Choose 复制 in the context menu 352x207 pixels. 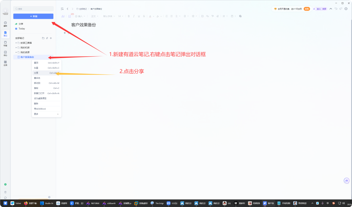click(47, 88)
